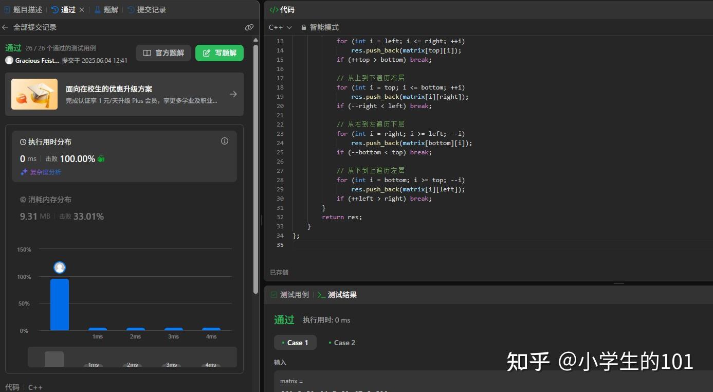Viewport: 713px width, 392px height.
Task: Click the clock icon beside 提交记录
Action: coord(131,9)
